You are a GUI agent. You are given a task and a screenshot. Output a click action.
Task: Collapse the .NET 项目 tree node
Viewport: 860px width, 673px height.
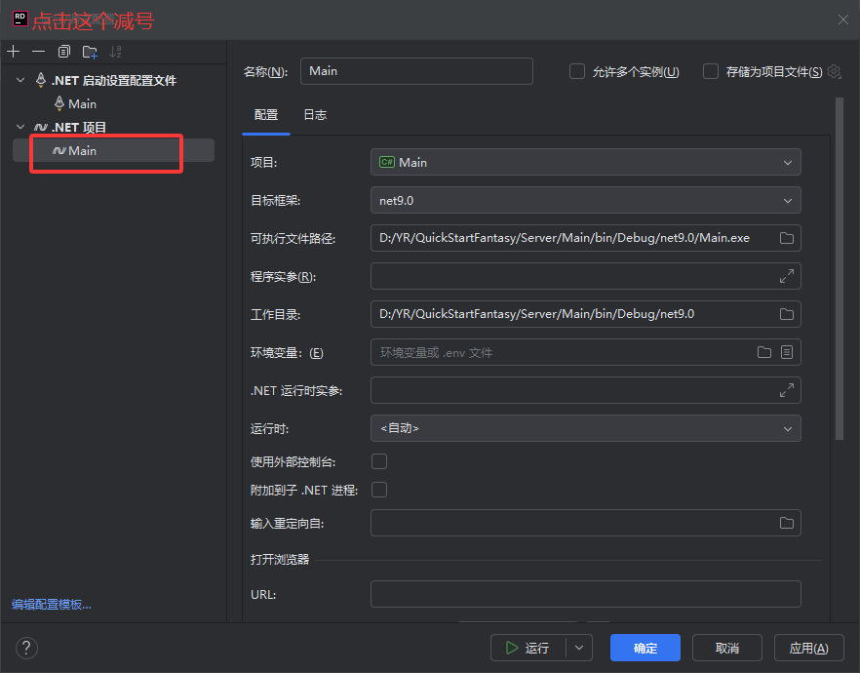21,127
